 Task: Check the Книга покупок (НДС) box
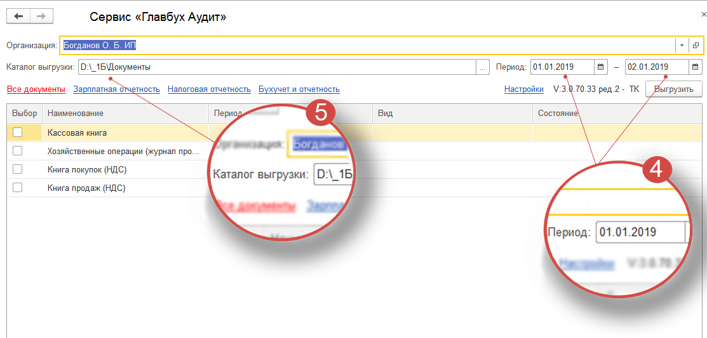click(x=18, y=169)
